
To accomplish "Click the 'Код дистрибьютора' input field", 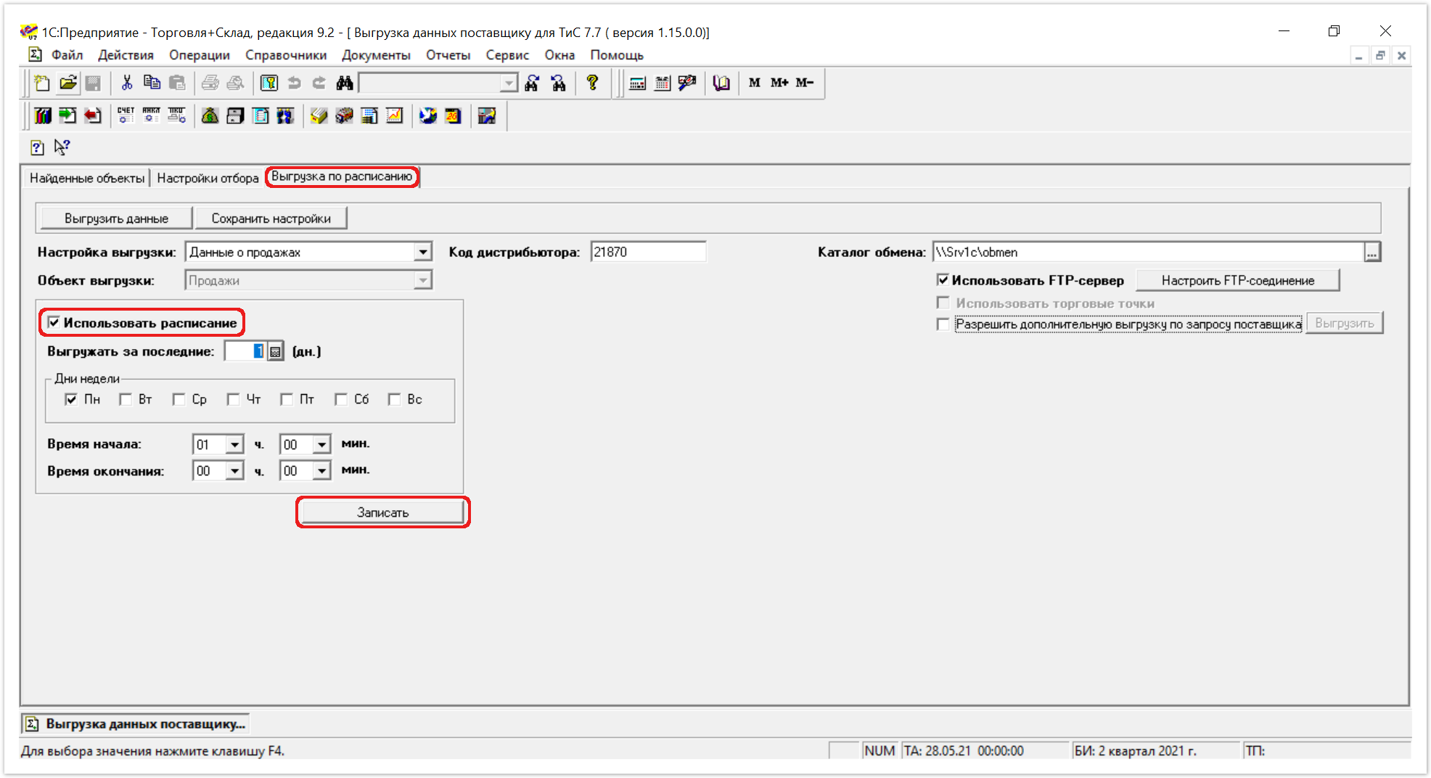I will click(648, 252).
